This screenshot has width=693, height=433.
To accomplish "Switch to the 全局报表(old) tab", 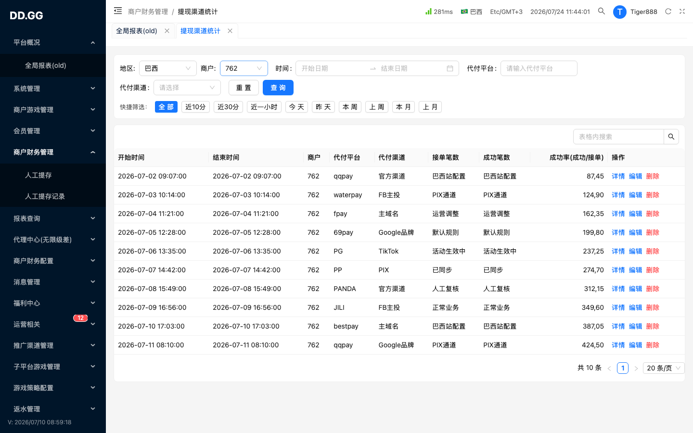I will click(x=137, y=31).
